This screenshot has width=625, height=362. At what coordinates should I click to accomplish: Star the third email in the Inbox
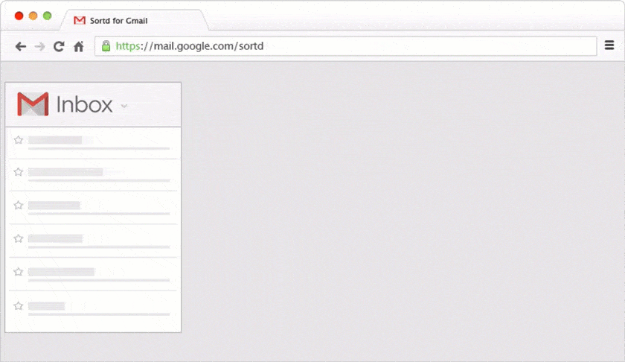[x=19, y=205]
